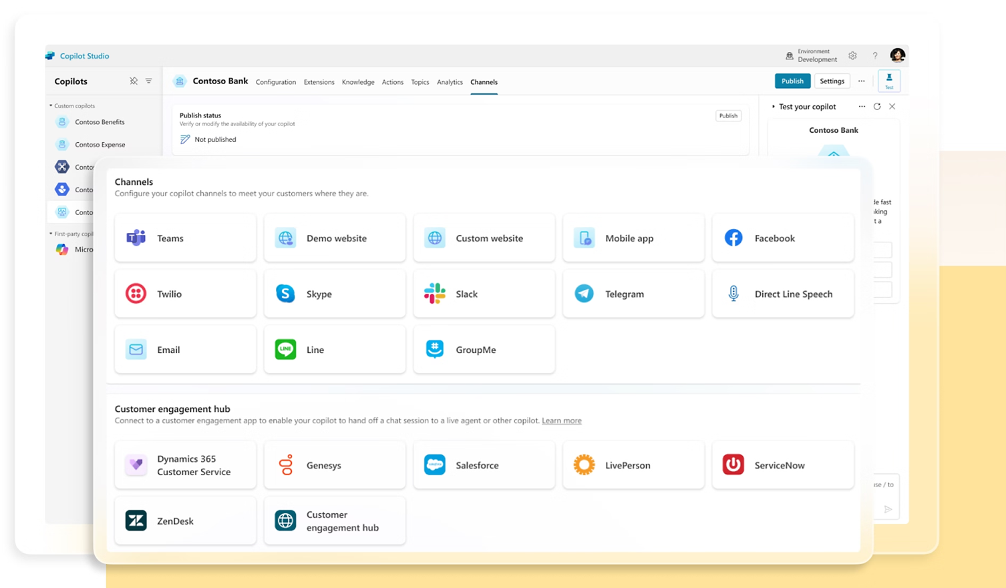Open the Line messenger icon

coord(285,349)
